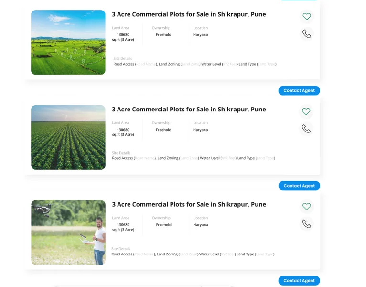This screenshot has width=366, height=287.
Task: Call the agent via first listing's phone icon
Action: coord(306,34)
